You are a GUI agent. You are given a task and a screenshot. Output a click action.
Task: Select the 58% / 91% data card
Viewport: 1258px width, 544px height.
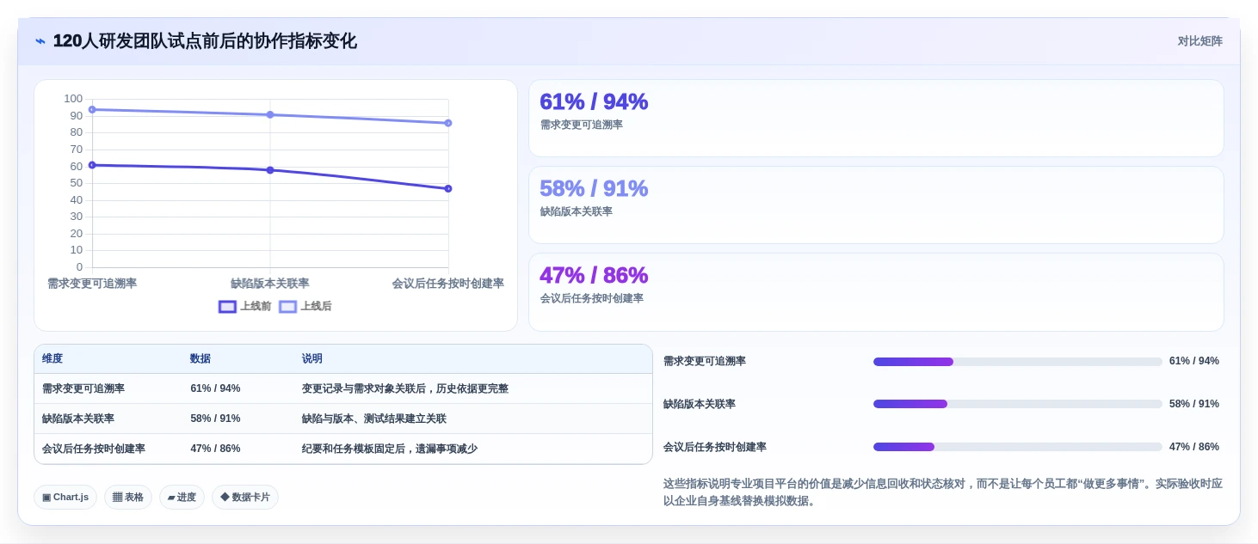876,205
